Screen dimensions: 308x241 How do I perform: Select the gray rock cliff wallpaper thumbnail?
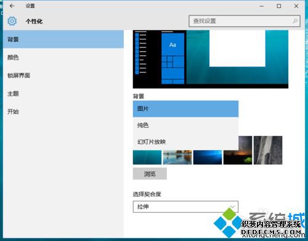coord(268,150)
